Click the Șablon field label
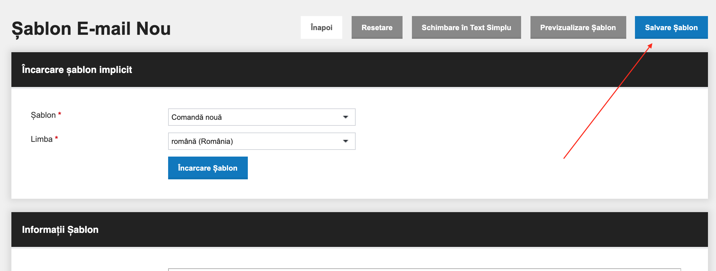 [x=43, y=115]
